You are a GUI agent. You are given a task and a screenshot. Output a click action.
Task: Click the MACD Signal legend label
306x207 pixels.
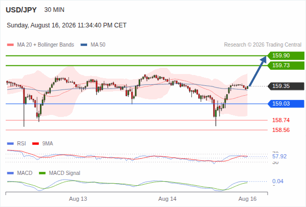(x=65, y=173)
